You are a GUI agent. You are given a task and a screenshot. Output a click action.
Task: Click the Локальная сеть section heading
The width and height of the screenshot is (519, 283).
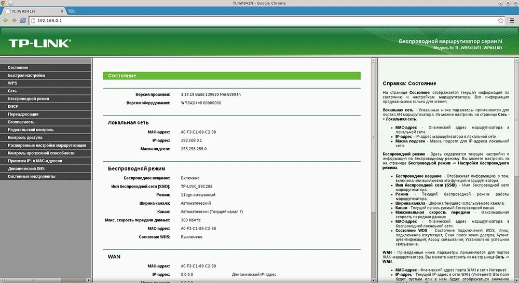pos(128,123)
